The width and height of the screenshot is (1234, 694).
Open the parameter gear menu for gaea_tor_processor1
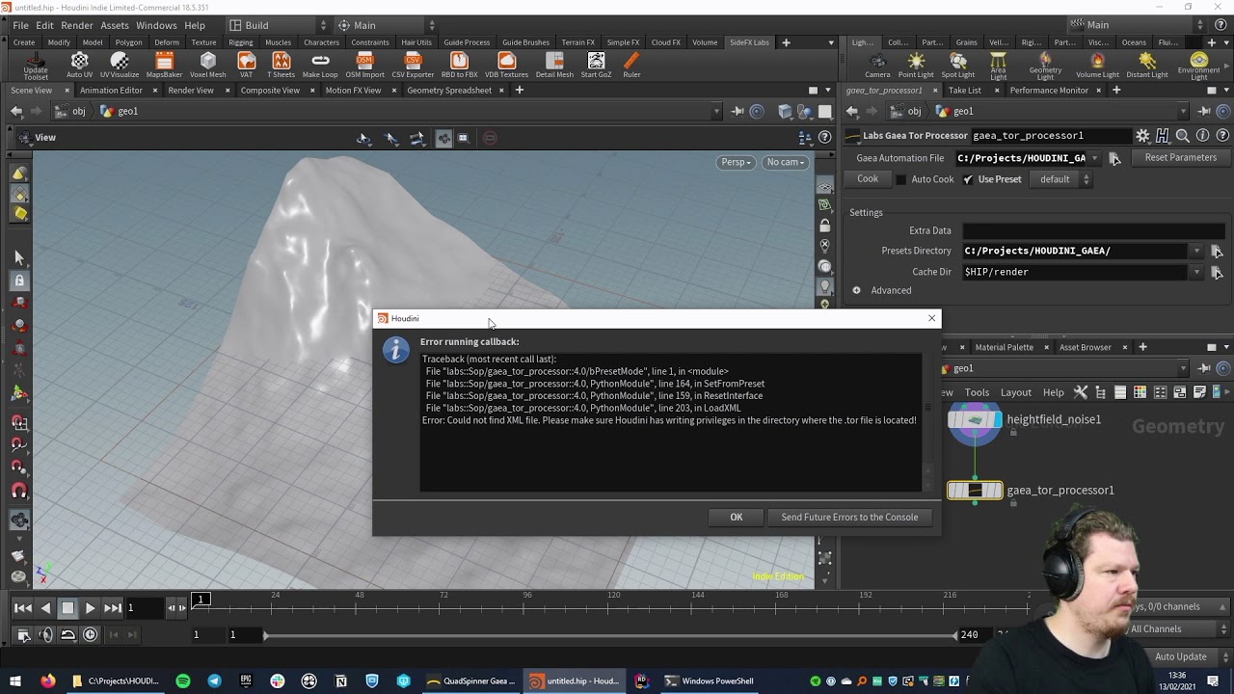1142,136
